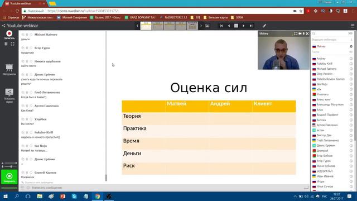
Task: Select the pencil drawing tool
Action: [x=264, y=26]
